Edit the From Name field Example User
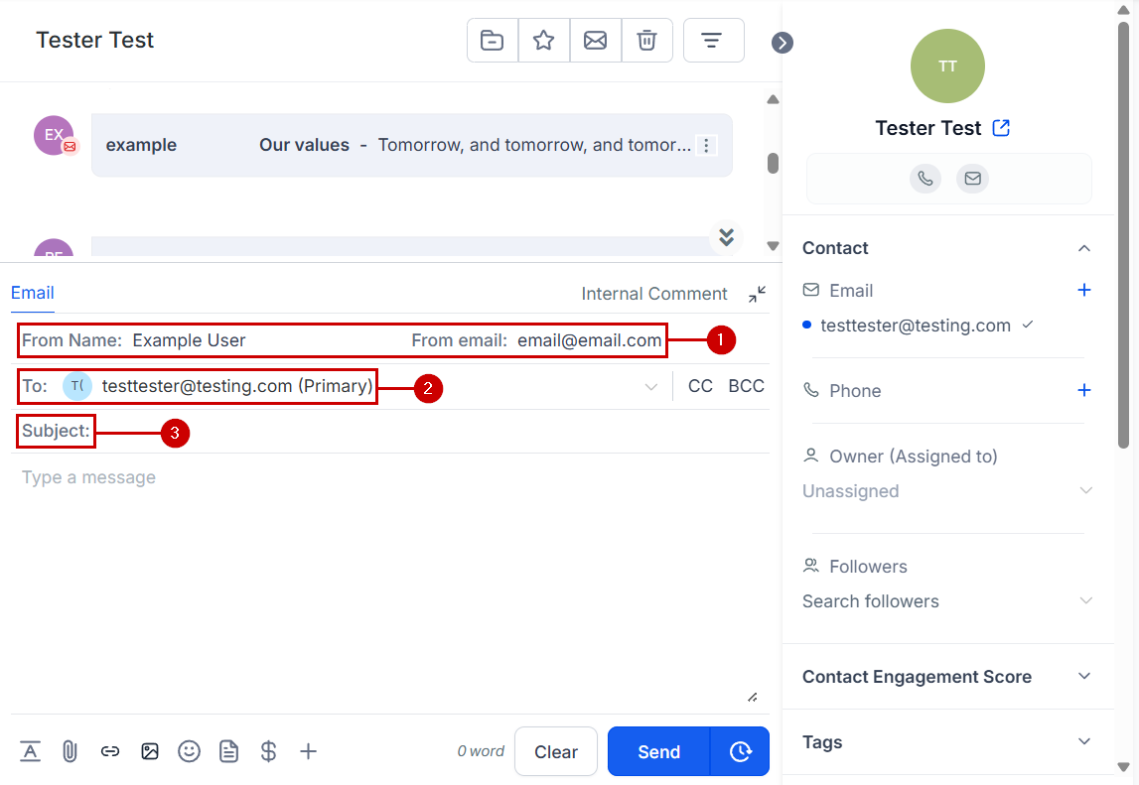1139x785 pixels. (x=189, y=340)
